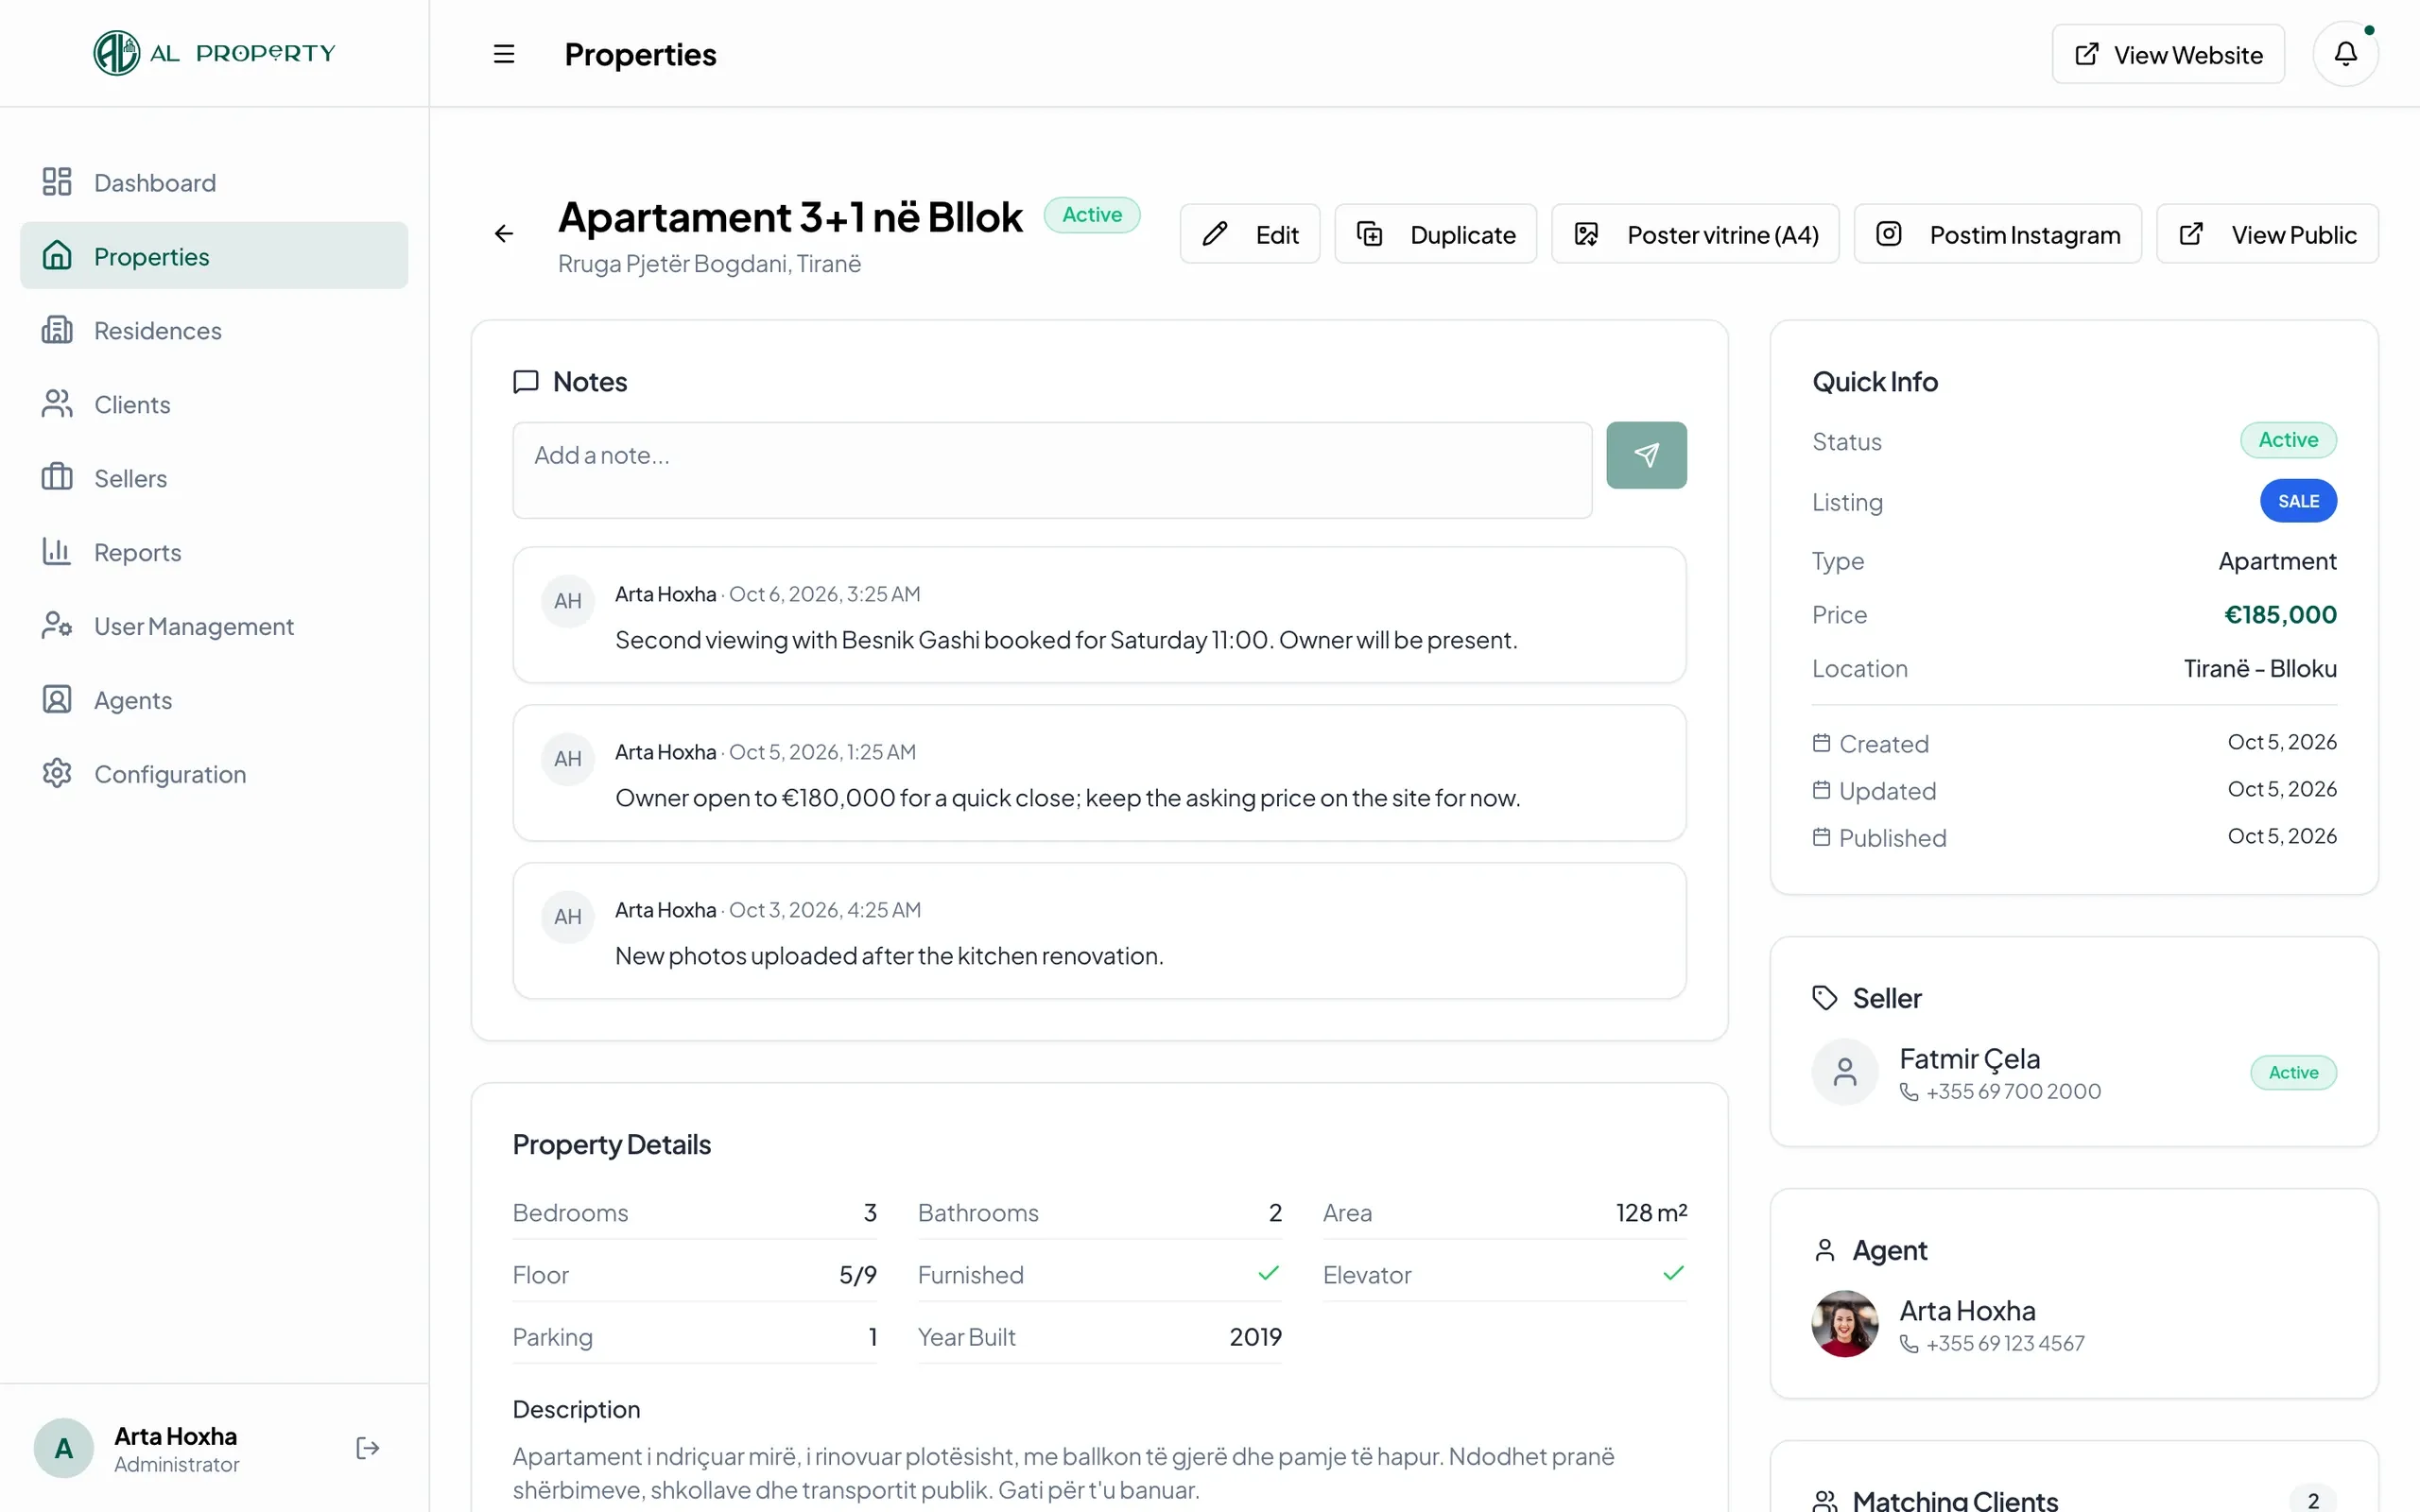
Task: Click the note about second viewing with Besnik Gashi
Action: pos(1100,615)
